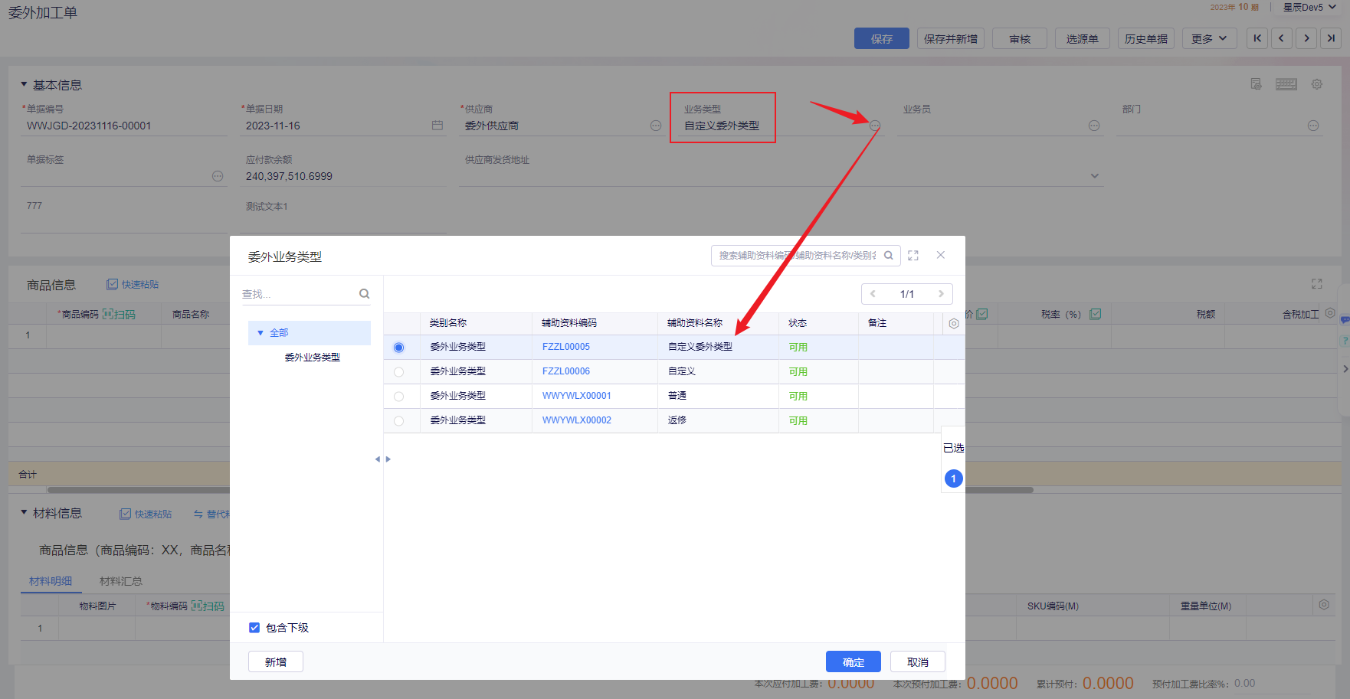Toggle checkbox beside 税率(%) column header
The width and height of the screenshot is (1350, 699).
point(1096,315)
